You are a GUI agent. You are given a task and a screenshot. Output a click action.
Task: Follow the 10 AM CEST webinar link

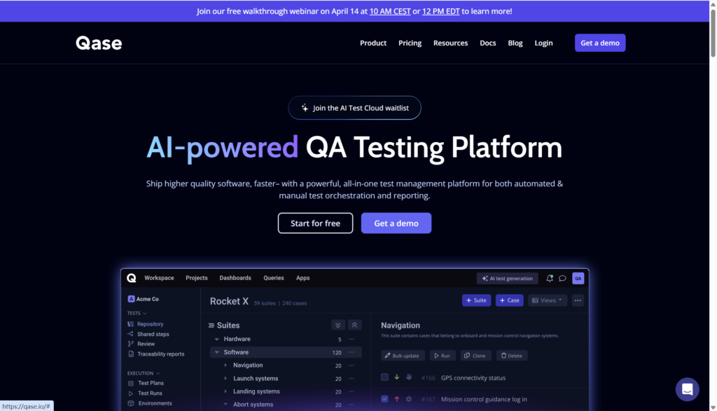[x=389, y=11]
